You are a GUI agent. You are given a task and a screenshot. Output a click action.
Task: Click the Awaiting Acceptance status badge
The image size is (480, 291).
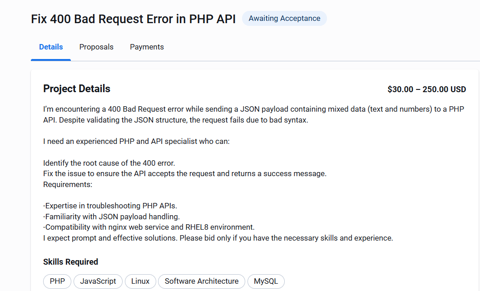point(284,19)
